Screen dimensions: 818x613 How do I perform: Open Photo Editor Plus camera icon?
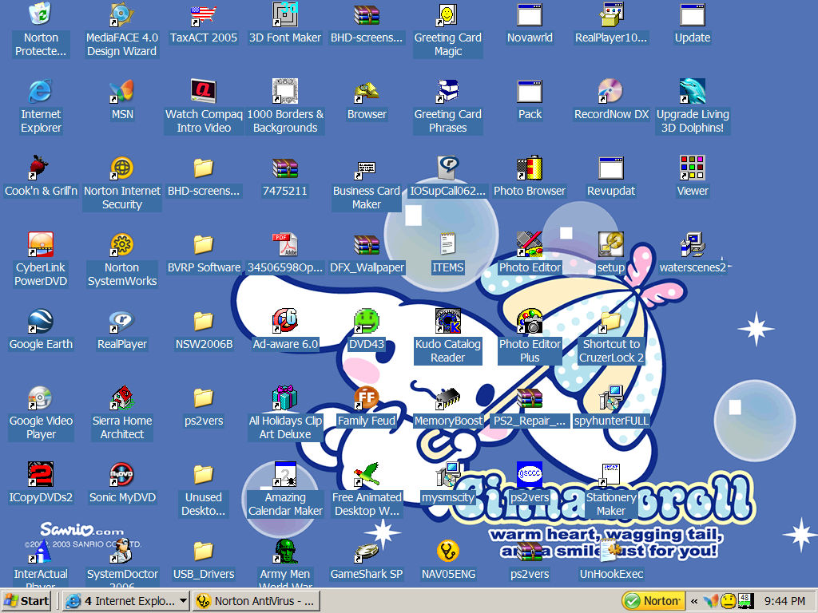click(529, 321)
